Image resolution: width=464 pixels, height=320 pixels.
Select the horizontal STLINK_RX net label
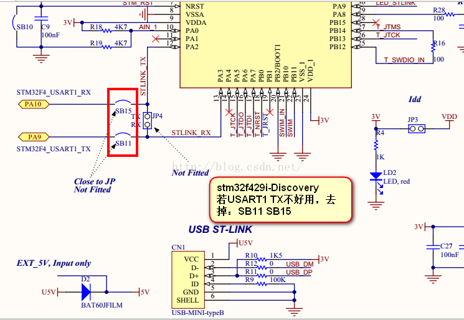[x=191, y=133]
